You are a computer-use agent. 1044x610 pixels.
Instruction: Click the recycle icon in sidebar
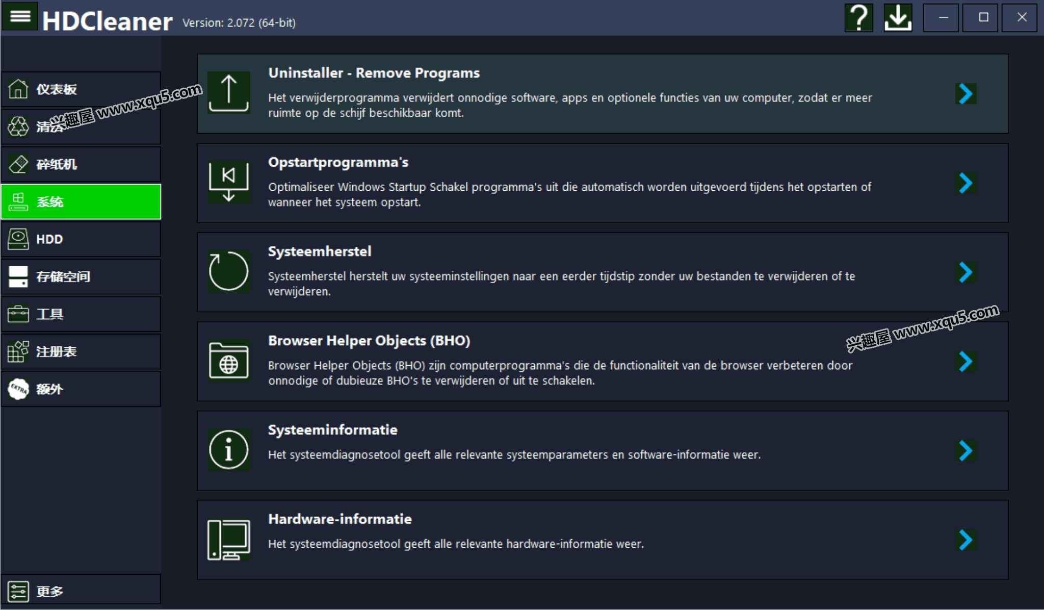[x=18, y=126]
